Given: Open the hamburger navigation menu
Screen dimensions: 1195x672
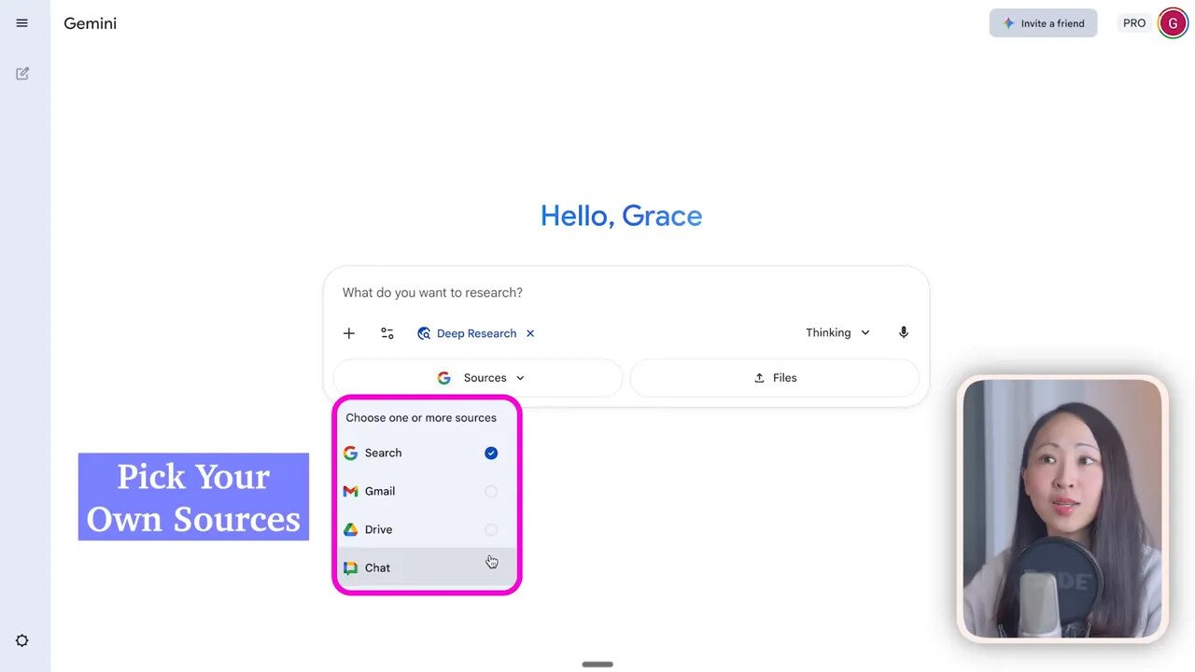Looking at the screenshot, I should (21, 22).
